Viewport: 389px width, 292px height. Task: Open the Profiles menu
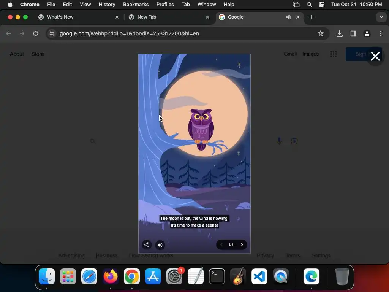pyautogui.click(x=165, y=5)
